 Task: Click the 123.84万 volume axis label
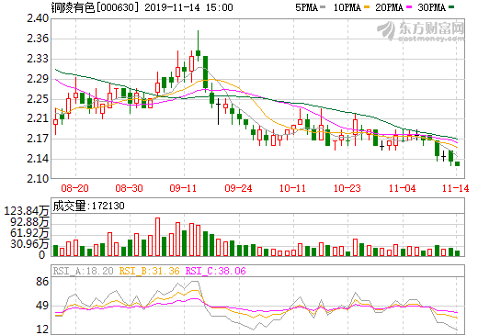tap(27, 211)
